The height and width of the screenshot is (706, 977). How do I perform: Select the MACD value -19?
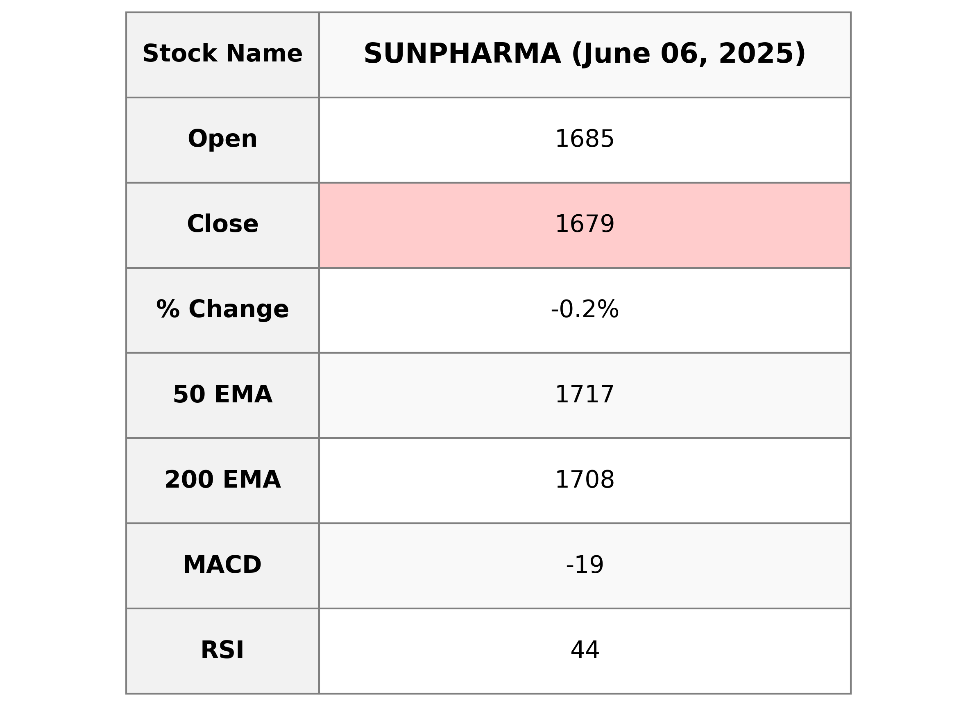click(585, 565)
